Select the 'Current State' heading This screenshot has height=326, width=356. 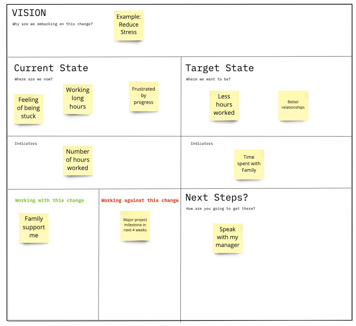51,68
